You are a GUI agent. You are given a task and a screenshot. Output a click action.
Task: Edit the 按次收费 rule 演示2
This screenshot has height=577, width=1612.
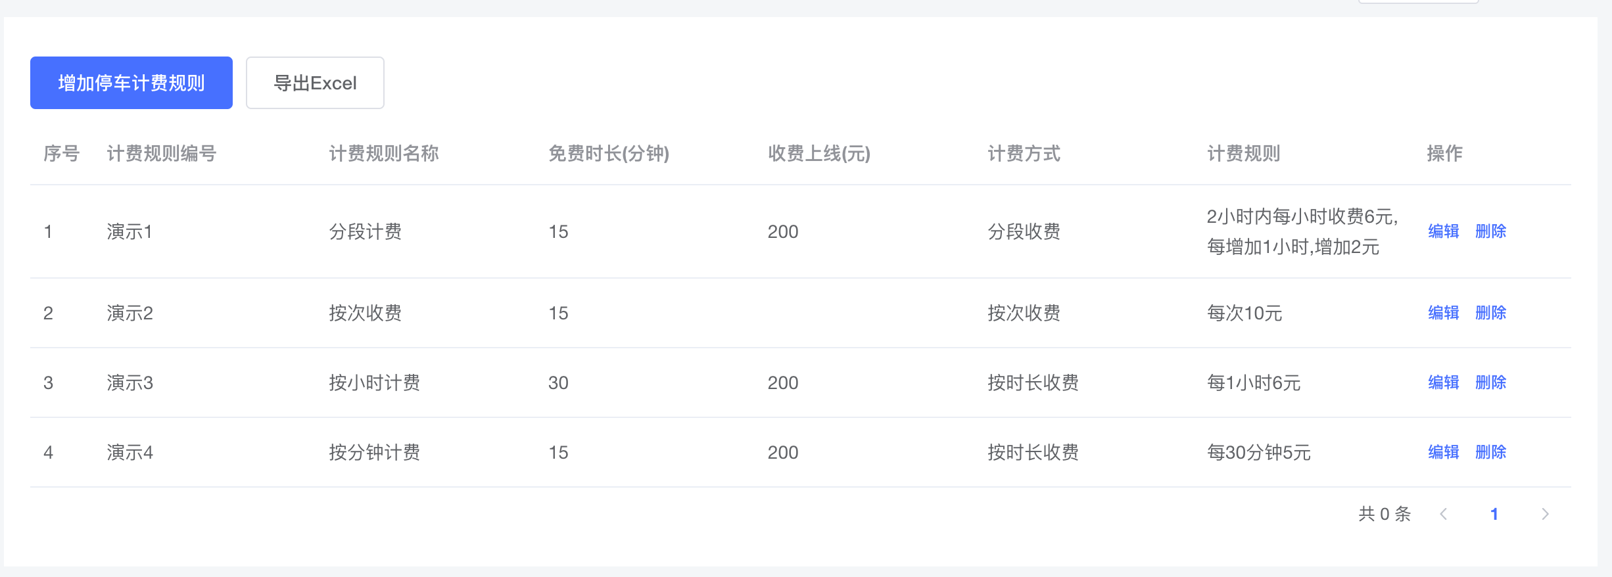pyautogui.click(x=1442, y=313)
